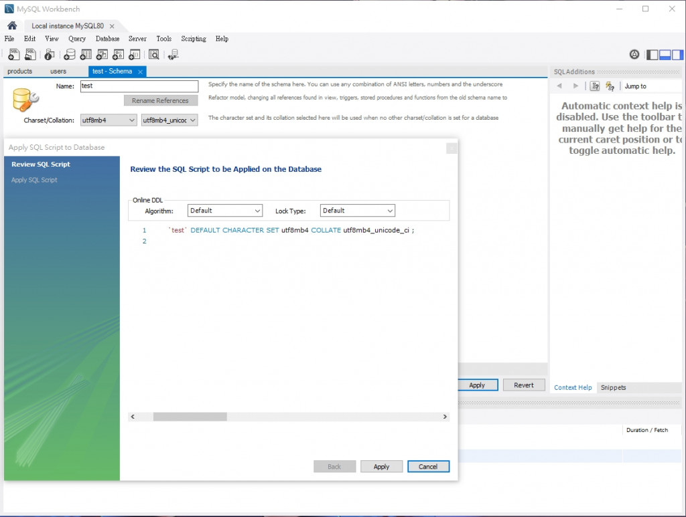Open the collation utf8mb4_unicode dropdown

coord(169,120)
